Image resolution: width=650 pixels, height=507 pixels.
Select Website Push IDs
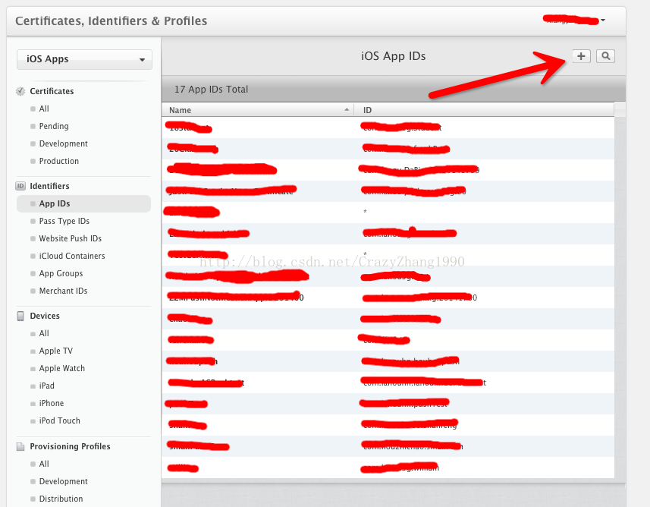pos(71,238)
